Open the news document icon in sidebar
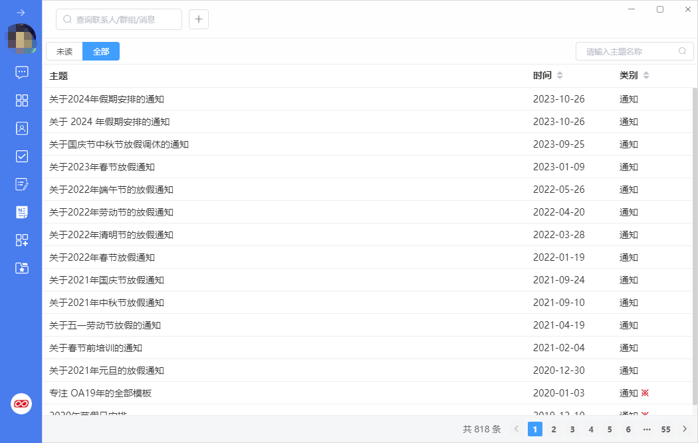 21,212
